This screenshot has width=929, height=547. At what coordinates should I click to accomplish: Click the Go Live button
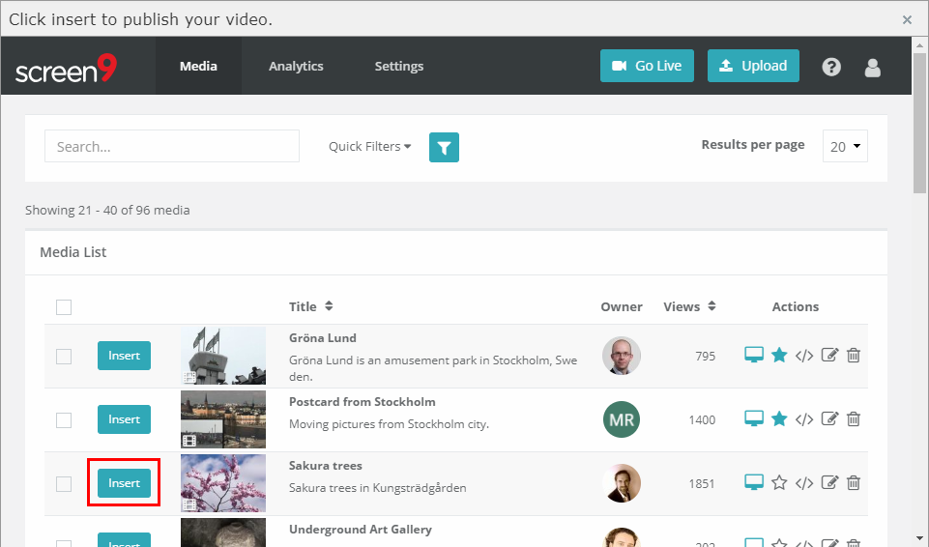tap(647, 66)
